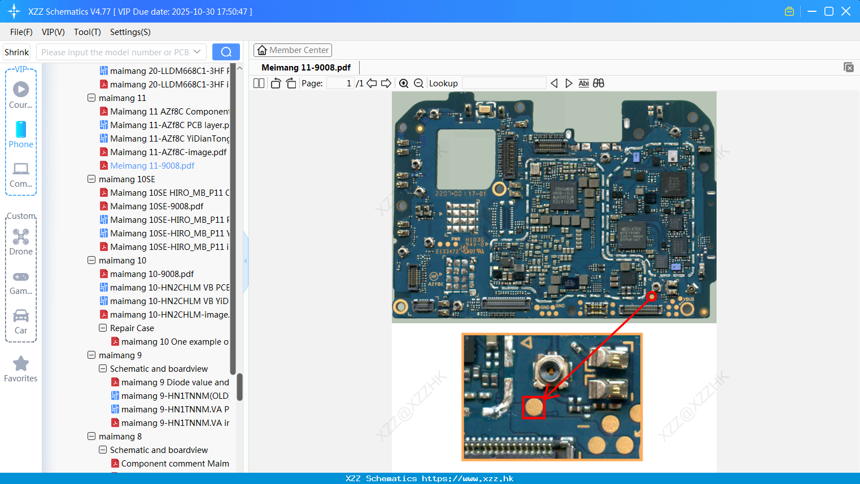The width and height of the screenshot is (860, 484).
Task: Open maimang 20-LLDM668C1-3HF pdf file
Action: [x=165, y=84]
